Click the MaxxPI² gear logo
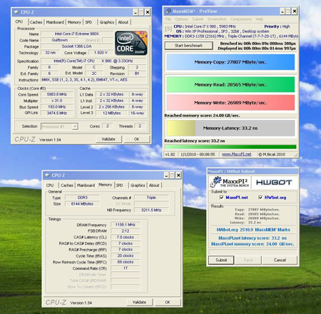The image size is (321, 314). [x=216, y=182]
